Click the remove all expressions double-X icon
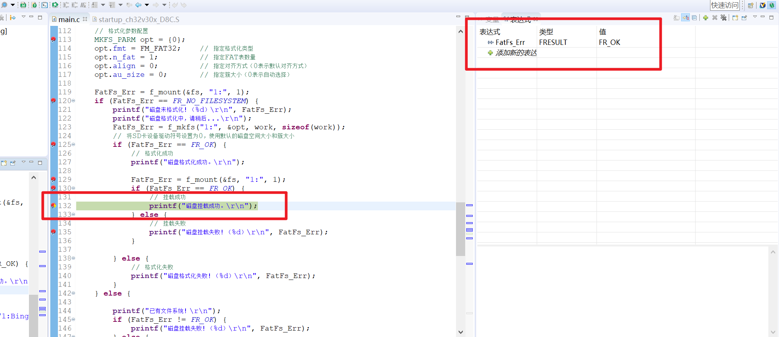The image size is (779, 337). tap(723, 17)
